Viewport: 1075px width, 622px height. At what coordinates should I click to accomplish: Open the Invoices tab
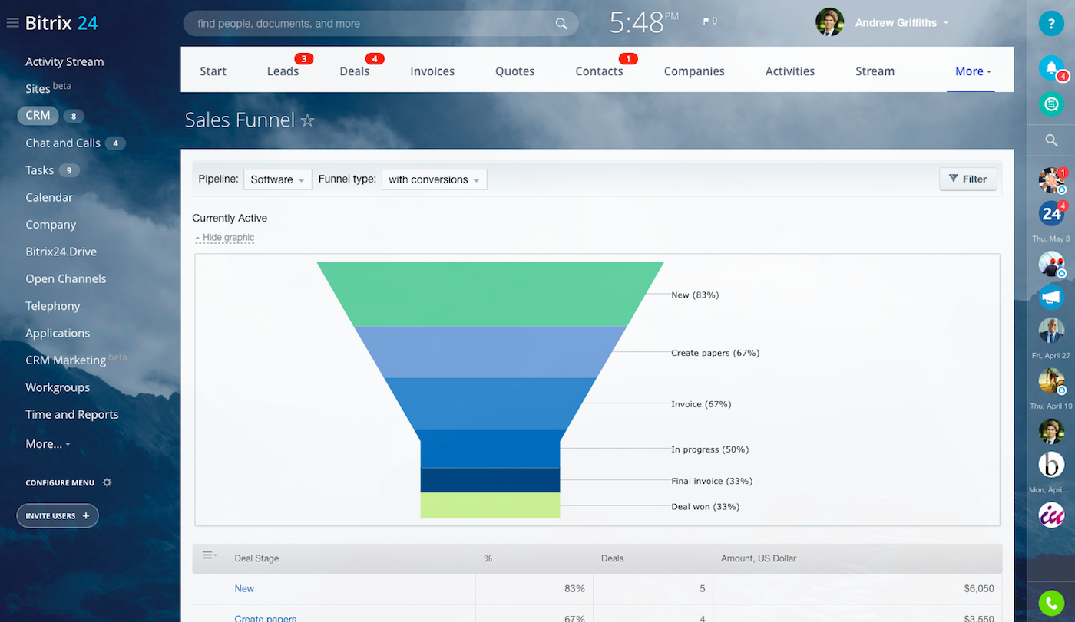432,71
